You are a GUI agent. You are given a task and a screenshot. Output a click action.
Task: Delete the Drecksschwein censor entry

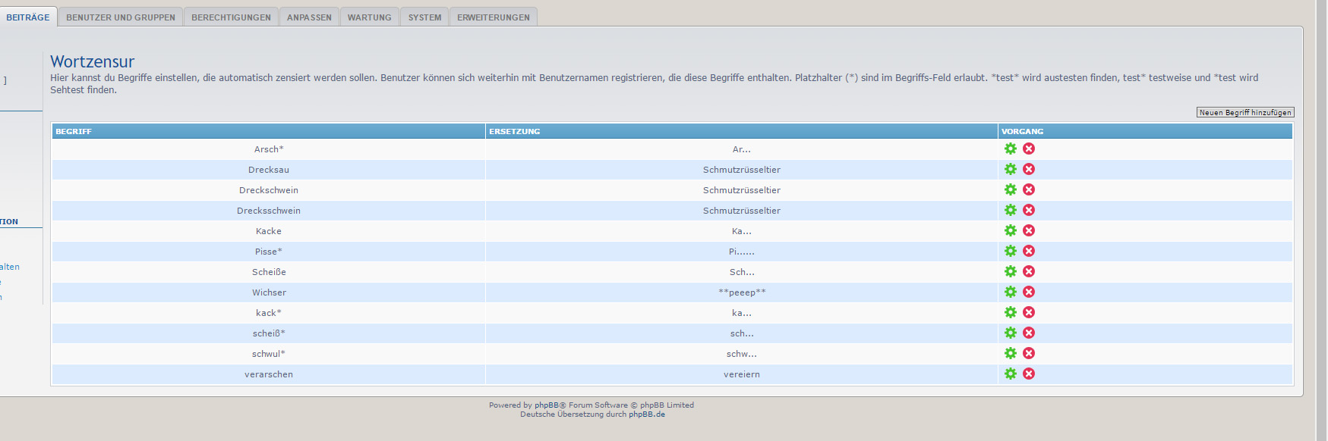[x=1029, y=210]
